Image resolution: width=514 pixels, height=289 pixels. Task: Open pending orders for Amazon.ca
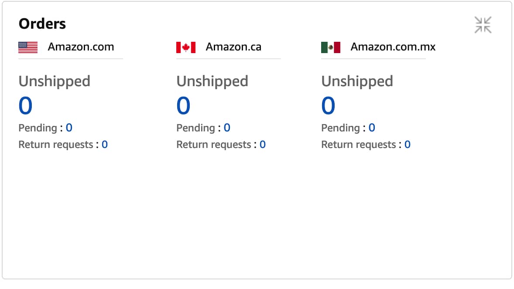click(227, 128)
